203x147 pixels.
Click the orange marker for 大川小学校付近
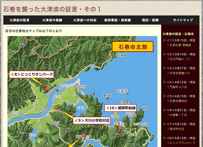tap(56, 107)
